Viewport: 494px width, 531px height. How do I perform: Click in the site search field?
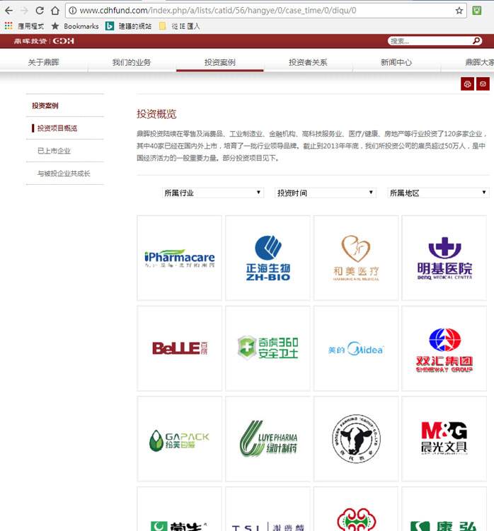(x=430, y=41)
